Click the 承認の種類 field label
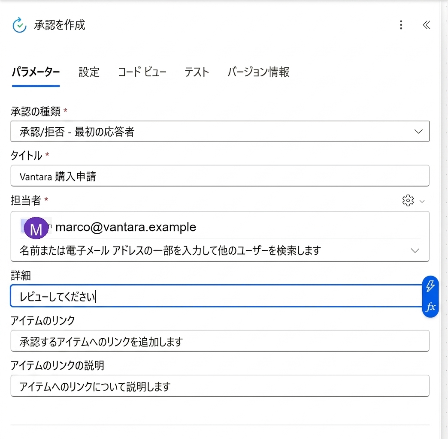 [x=36, y=111]
